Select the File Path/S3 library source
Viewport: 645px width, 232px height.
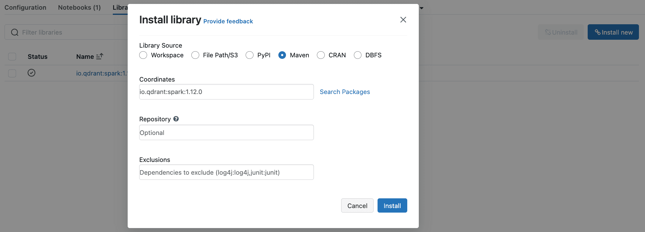point(195,55)
